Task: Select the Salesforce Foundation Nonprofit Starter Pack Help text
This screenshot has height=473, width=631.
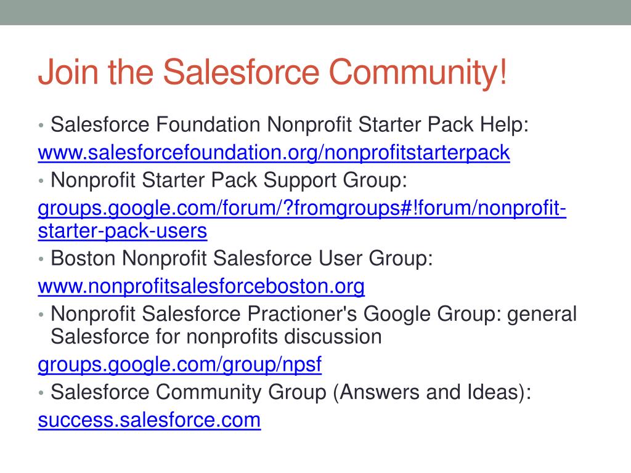Action: coord(290,124)
